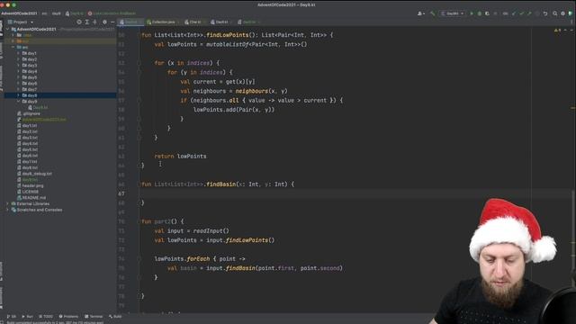
Task: Open day3.txt input file
Action: pos(28,138)
